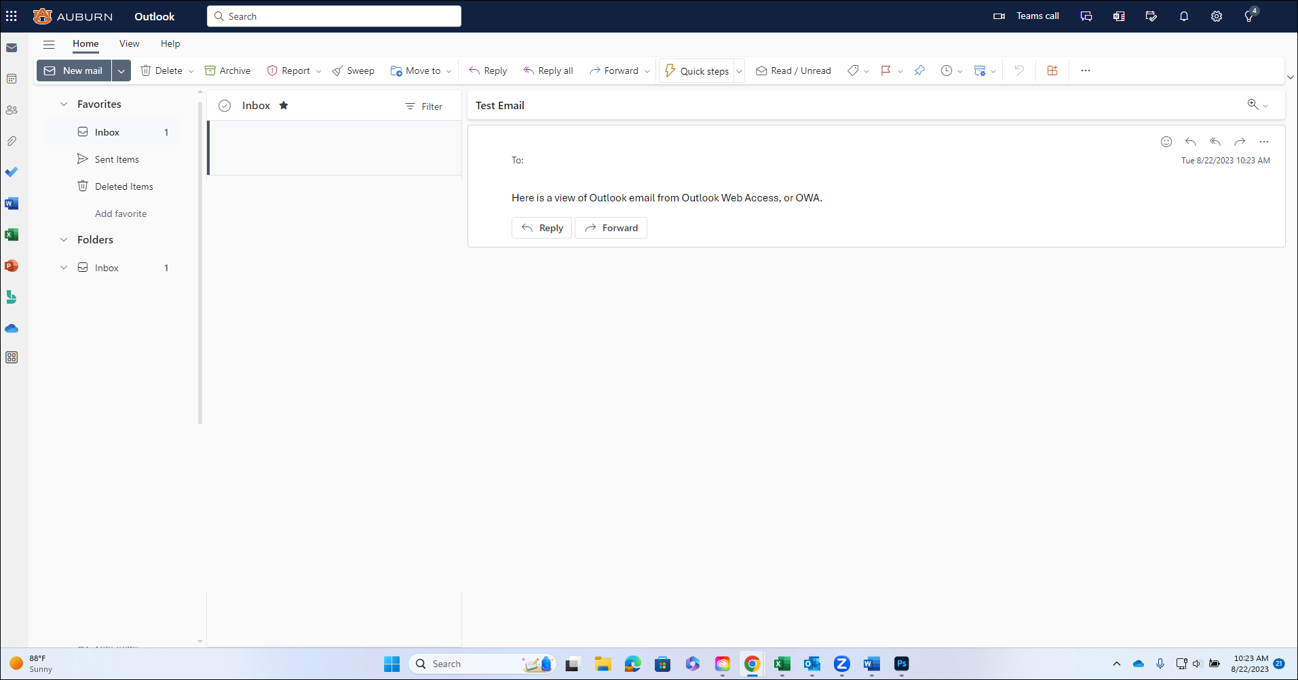Mark the email read with the circle checkmark
The width and height of the screenshot is (1298, 680).
tap(225, 105)
